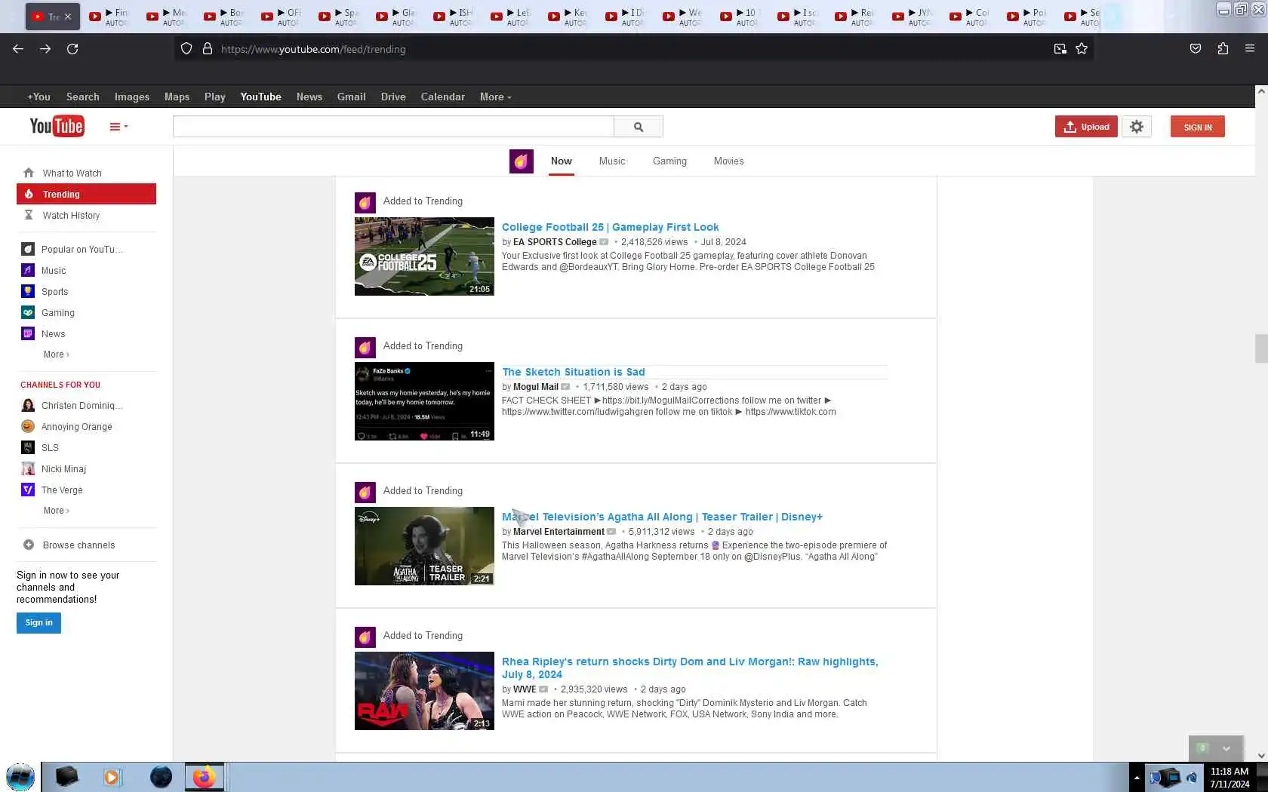Click the News channel icon in sidebar

click(x=28, y=333)
